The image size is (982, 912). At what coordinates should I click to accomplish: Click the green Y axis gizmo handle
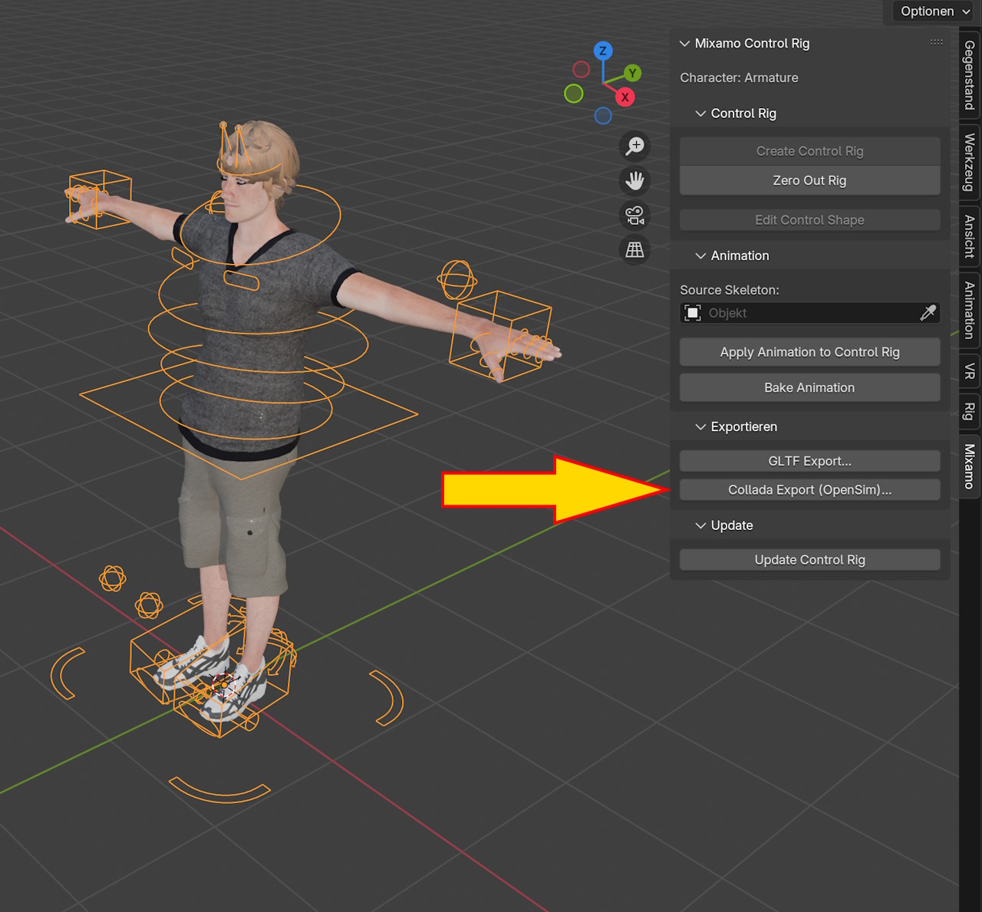(632, 73)
